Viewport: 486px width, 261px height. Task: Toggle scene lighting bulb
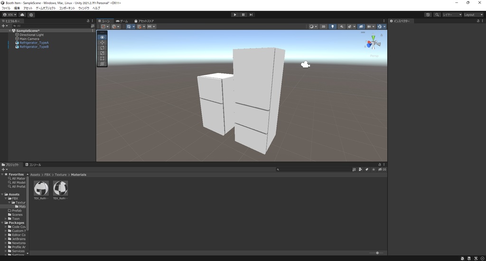click(333, 27)
